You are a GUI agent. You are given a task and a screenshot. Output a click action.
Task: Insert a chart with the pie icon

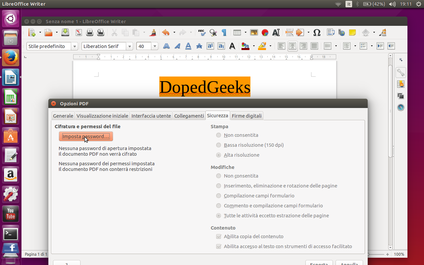265,32
